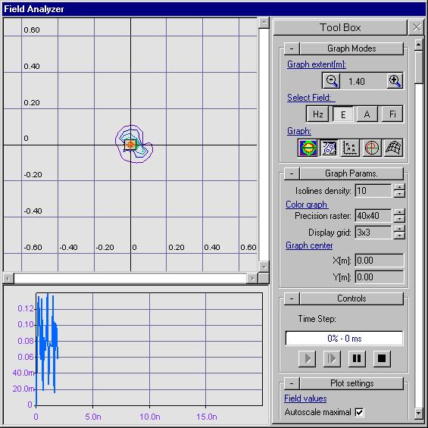
Task: Collapse the Controls section
Action: (x=292, y=298)
